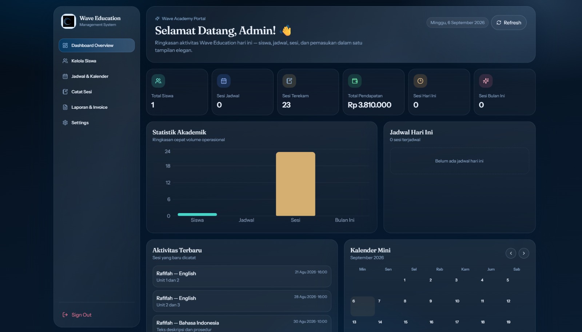Sign Out of the portal
This screenshot has width=582, height=332.
tap(97, 315)
